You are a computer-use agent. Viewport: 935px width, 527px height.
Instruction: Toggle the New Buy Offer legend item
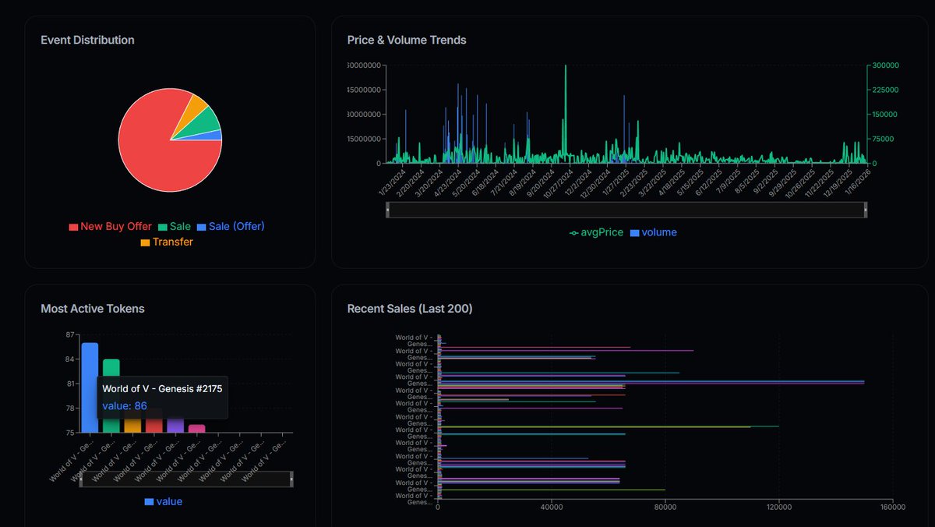click(111, 226)
